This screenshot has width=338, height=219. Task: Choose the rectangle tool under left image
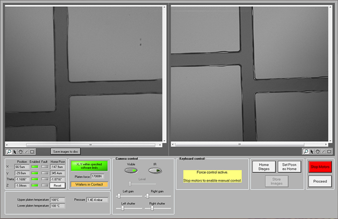(x=31, y=151)
